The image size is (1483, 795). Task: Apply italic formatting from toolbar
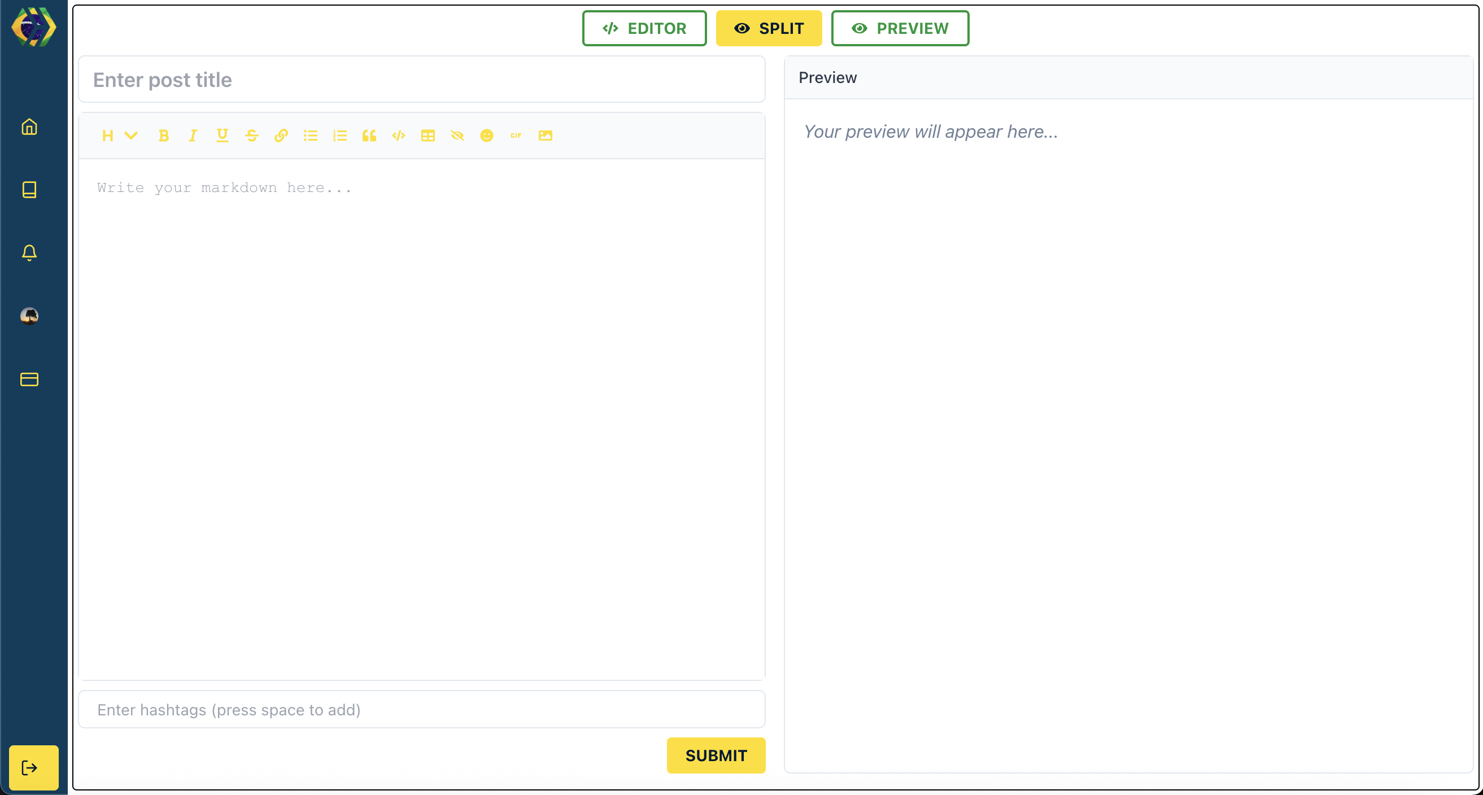click(193, 136)
